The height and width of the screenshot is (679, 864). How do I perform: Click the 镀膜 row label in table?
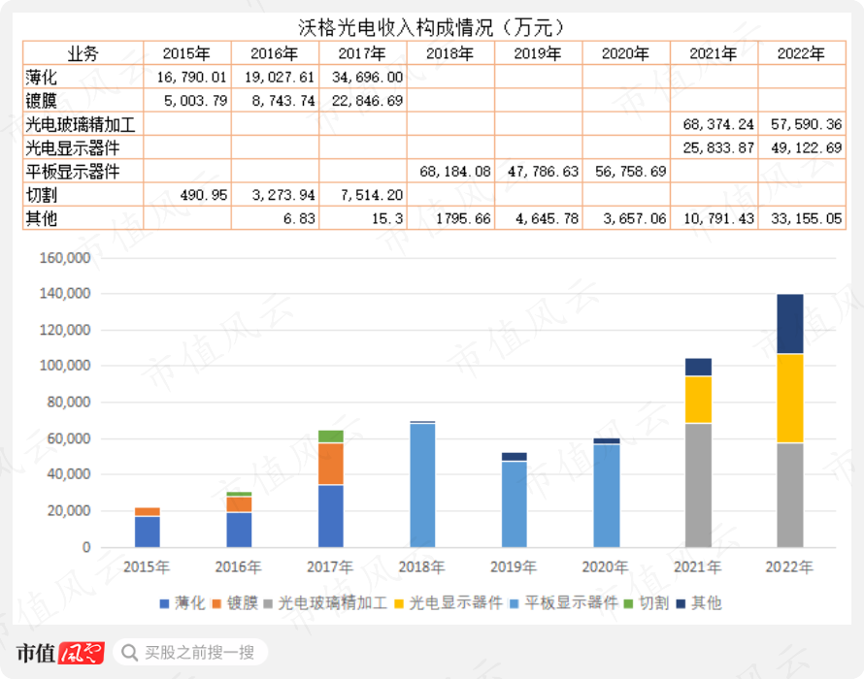click(x=41, y=101)
